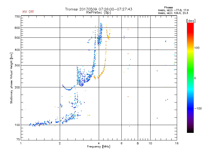Click the '[deg]' colorbar unit label
This screenshot has height=156, width=208.
(191, 21)
